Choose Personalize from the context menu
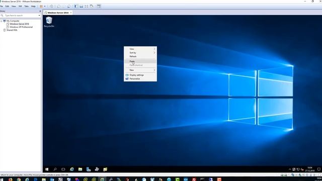The width and height of the screenshot is (322, 181). pos(140,79)
